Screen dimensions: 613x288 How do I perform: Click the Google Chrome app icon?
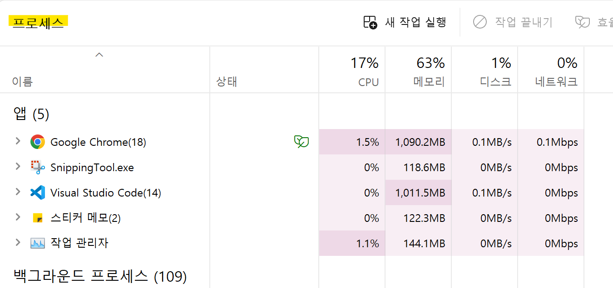tap(38, 142)
